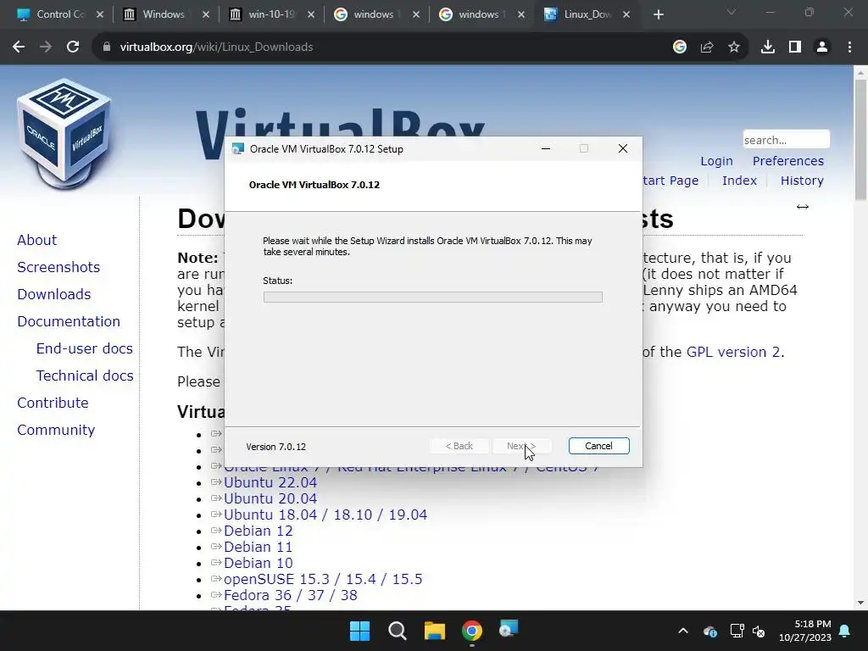Open the Documentation sidebar link

pos(69,321)
